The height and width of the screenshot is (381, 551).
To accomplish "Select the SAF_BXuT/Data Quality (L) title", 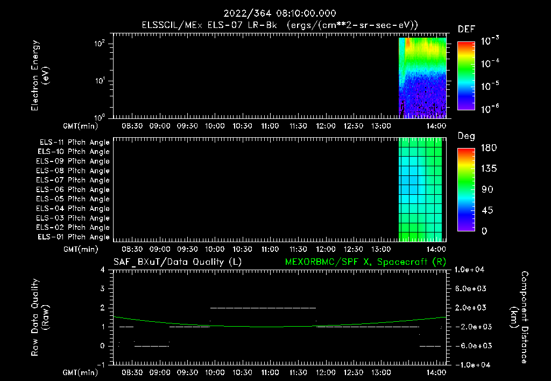I will 178,262.
